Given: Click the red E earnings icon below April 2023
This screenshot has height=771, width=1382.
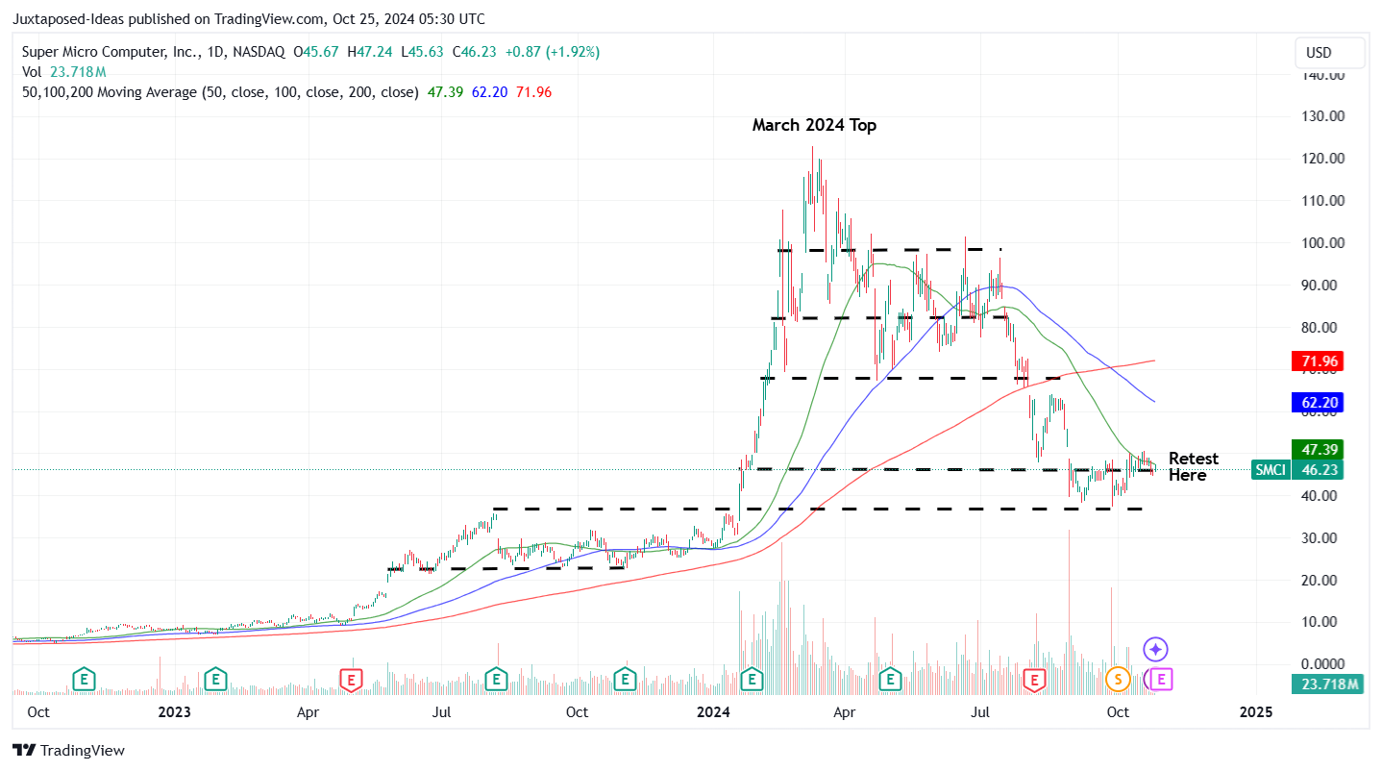Looking at the screenshot, I should click(x=352, y=680).
